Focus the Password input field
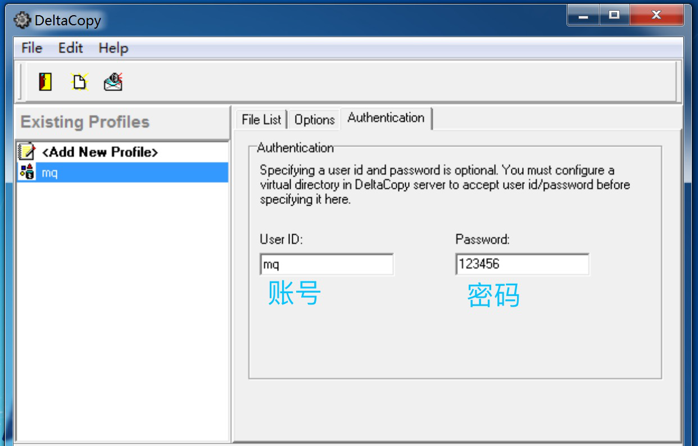698x446 pixels. [522, 264]
